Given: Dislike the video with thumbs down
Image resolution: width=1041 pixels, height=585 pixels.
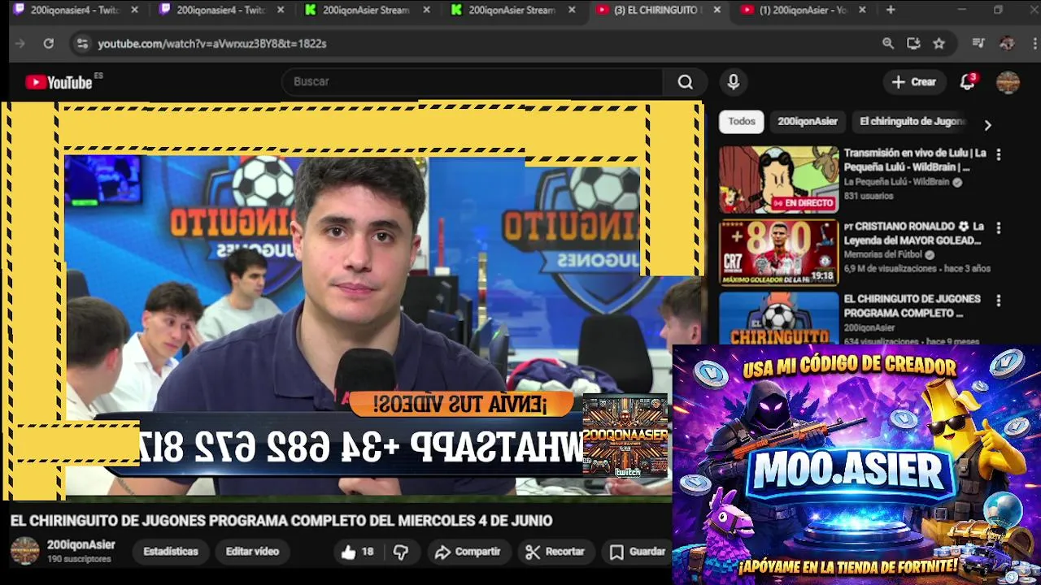Looking at the screenshot, I should 401,552.
